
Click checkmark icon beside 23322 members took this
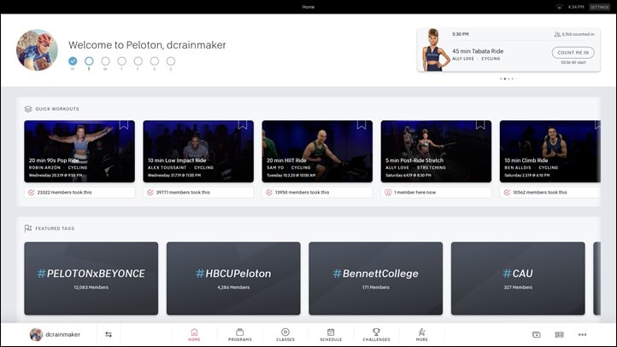tap(31, 193)
